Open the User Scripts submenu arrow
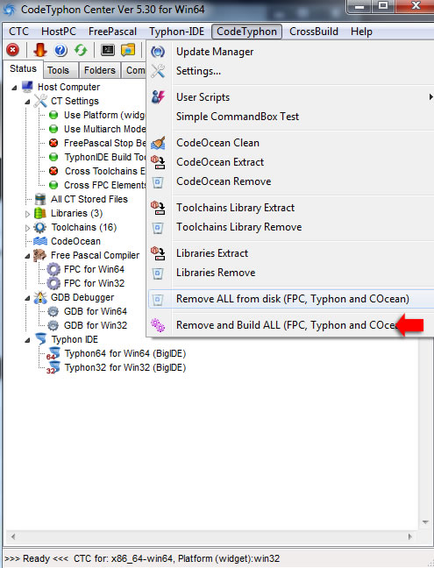The width and height of the screenshot is (434, 568). (x=430, y=97)
